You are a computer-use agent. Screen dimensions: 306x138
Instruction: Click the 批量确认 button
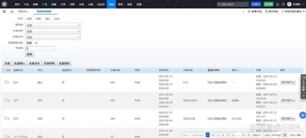click(x=20, y=63)
